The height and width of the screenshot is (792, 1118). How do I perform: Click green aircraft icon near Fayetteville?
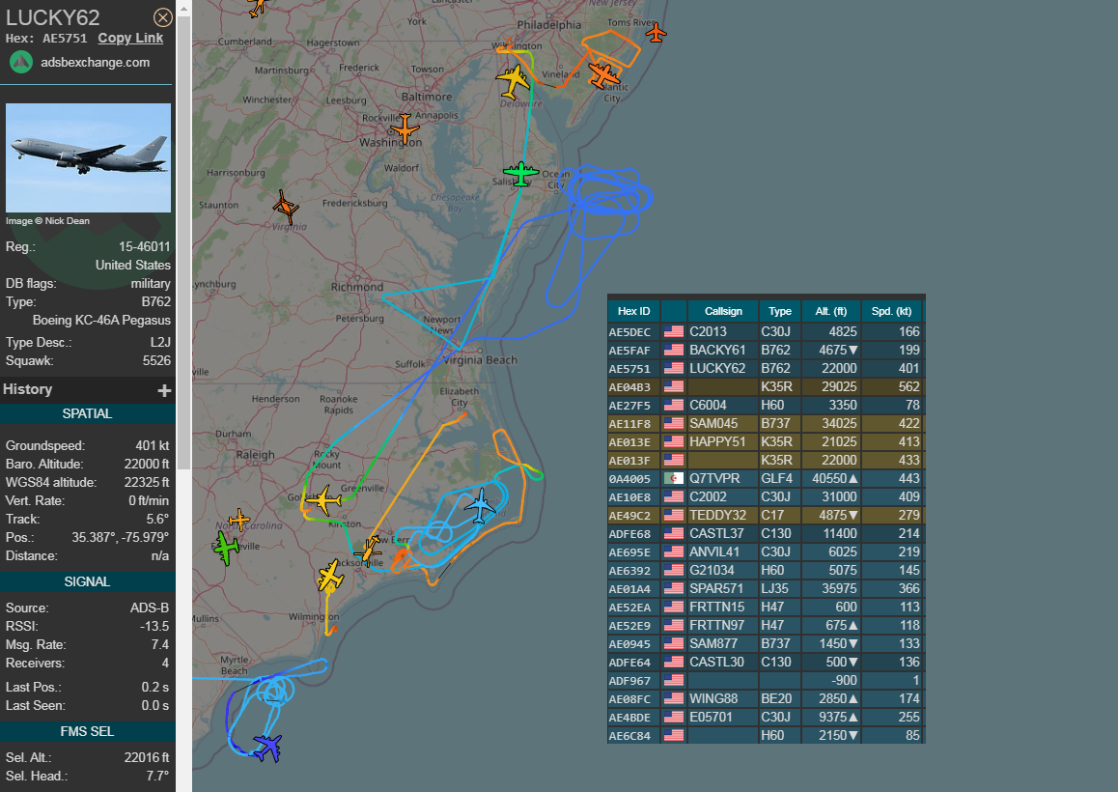(x=226, y=549)
